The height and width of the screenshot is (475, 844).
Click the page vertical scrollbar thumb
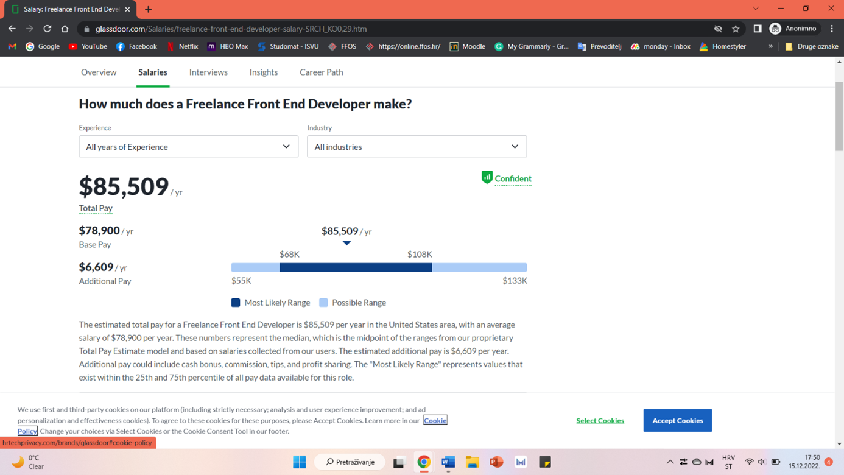pyautogui.click(x=839, y=116)
